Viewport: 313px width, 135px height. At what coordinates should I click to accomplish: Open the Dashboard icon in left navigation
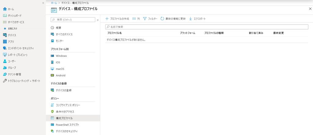point(5,16)
